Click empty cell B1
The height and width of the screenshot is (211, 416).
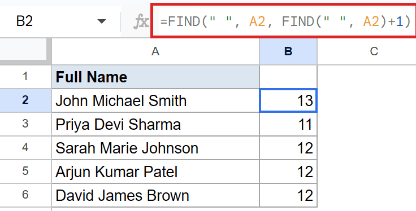pyautogui.click(x=288, y=77)
